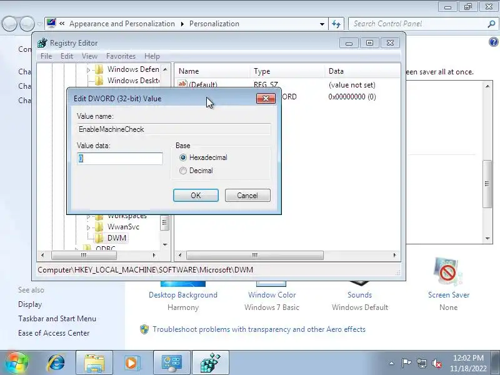Click the Windows Desktop folder icon
Image resolution: width=500 pixels, height=375 pixels.
(x=99, y=81)
